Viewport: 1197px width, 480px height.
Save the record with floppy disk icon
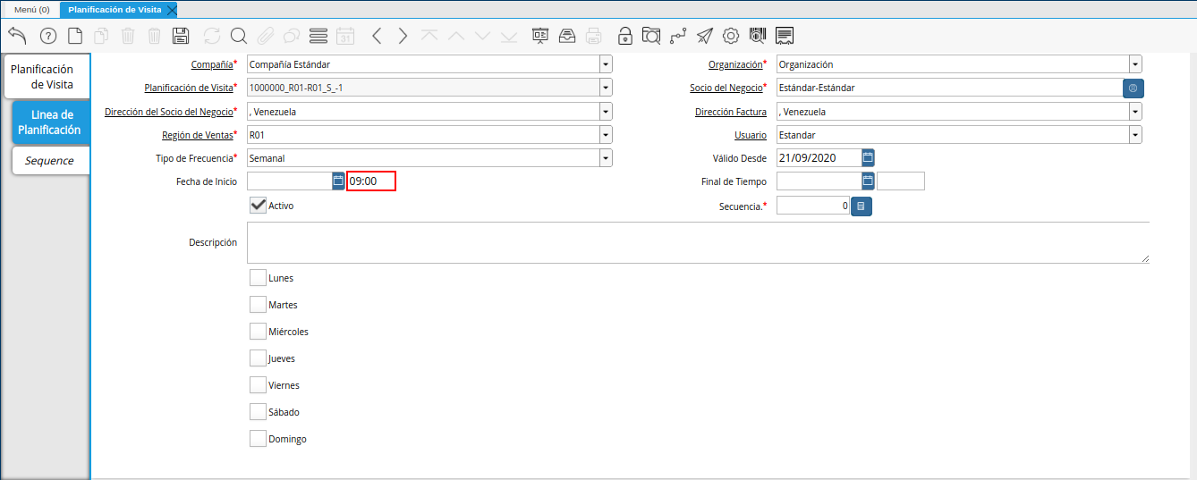181,36
